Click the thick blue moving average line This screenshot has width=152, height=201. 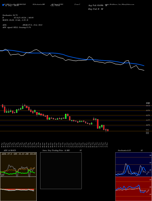point(72,57)
